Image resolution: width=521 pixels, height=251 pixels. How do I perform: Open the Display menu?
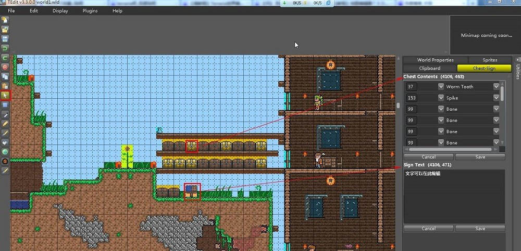click(x=60, y=10)
